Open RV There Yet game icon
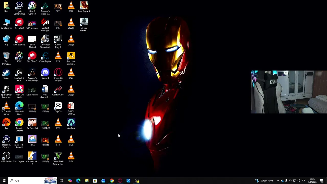327x184 pixels. pyautogui.click(x=32, y=124)
